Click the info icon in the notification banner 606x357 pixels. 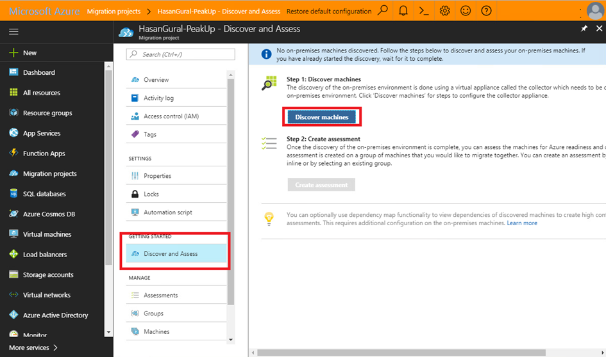coord(266,54)
